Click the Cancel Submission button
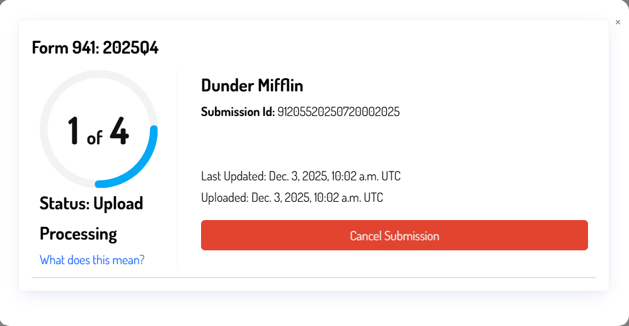 [394, 235]
